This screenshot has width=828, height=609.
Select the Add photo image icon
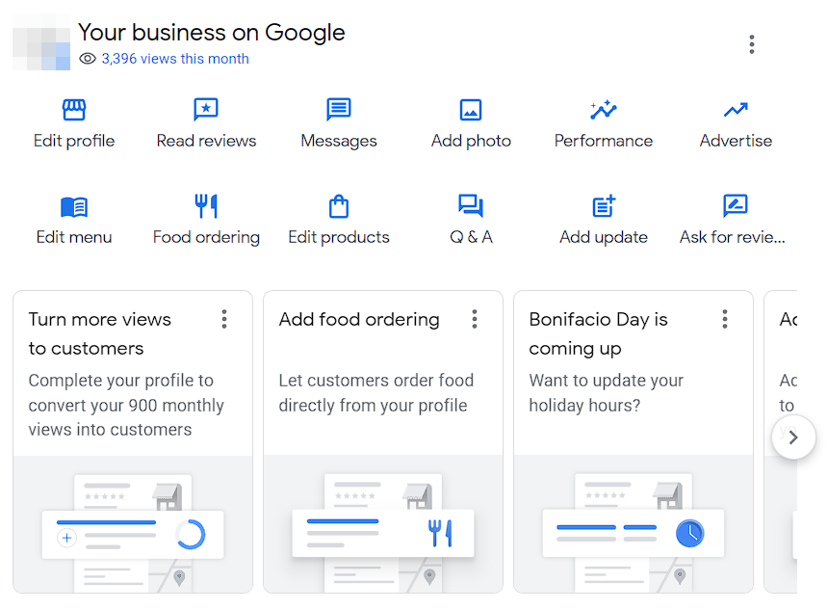point(471,110)
